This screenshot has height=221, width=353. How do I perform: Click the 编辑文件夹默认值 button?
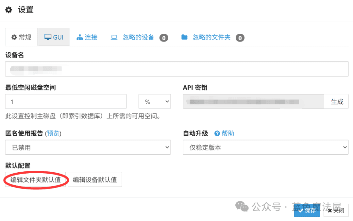36,179
